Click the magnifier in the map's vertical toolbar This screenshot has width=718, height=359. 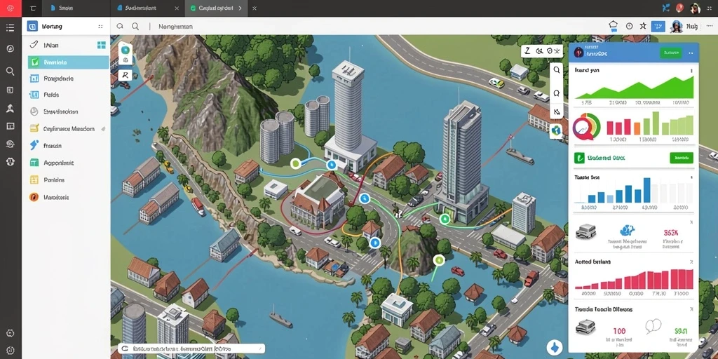[556, 70]
